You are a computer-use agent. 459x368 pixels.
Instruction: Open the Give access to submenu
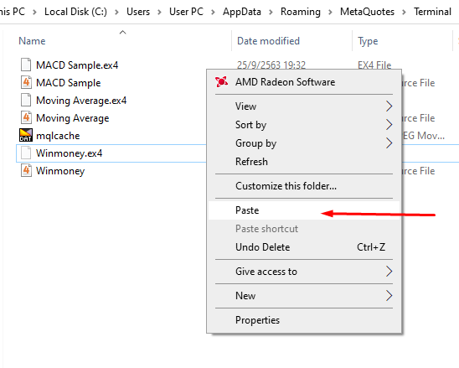(x=304, y=272)
